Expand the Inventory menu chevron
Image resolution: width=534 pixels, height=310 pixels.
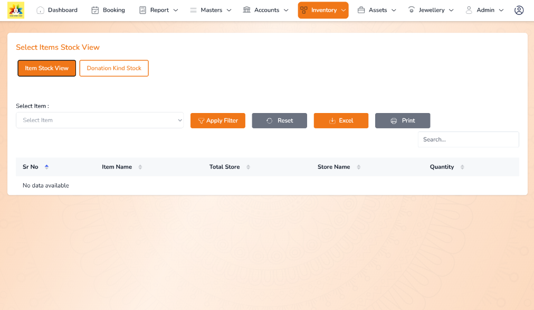pyautogui.click(x=344, y=10)
